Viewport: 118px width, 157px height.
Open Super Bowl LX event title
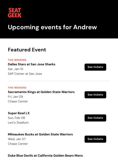[x=19, y=113]
